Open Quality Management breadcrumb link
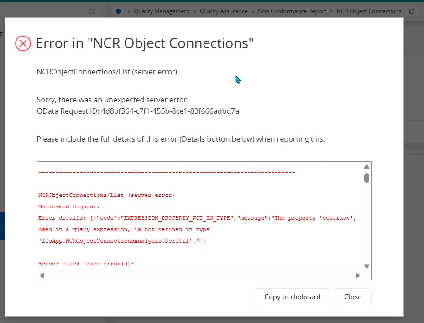 (x=162, y=11)
